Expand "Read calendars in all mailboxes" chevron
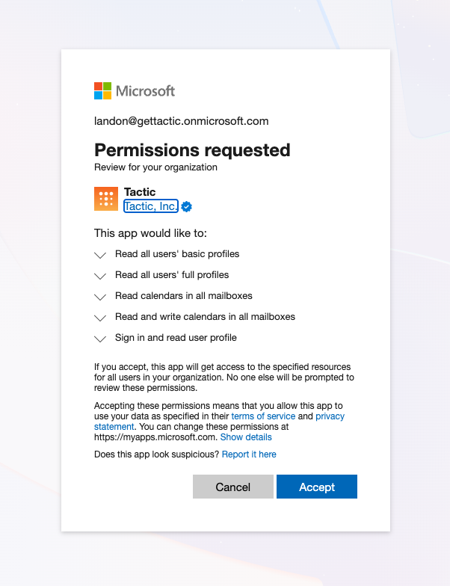 click(x=101, y=297)
